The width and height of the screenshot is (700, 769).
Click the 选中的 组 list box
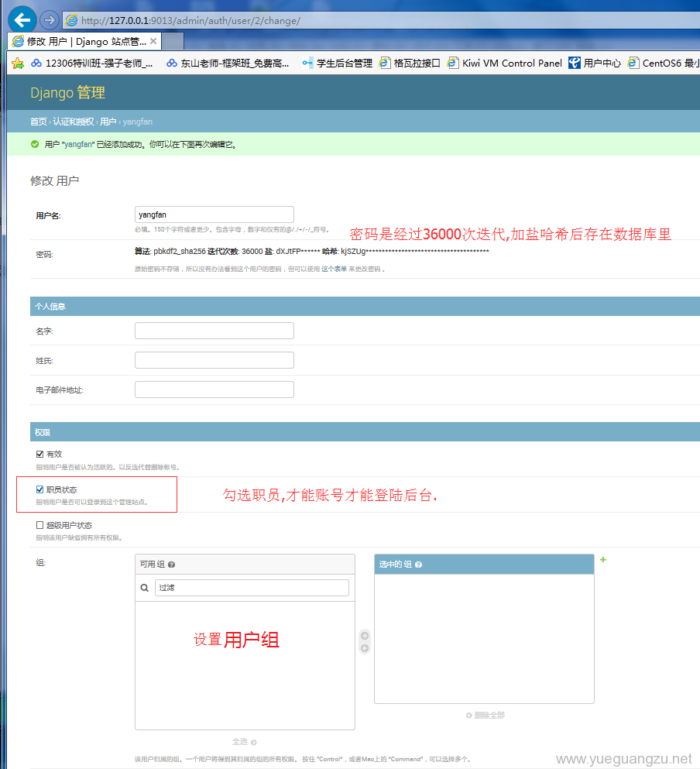point(484,639)
